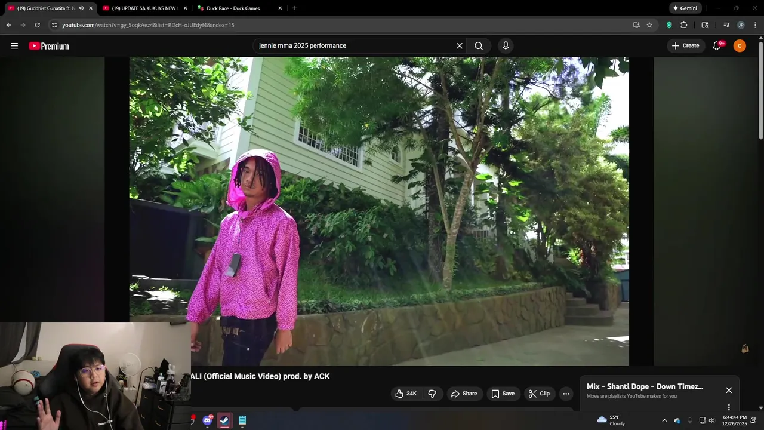Screen dimensions: 764x430
Task: Click the magnifier search button
Action: pyautogui.click(x=479, y=46)
